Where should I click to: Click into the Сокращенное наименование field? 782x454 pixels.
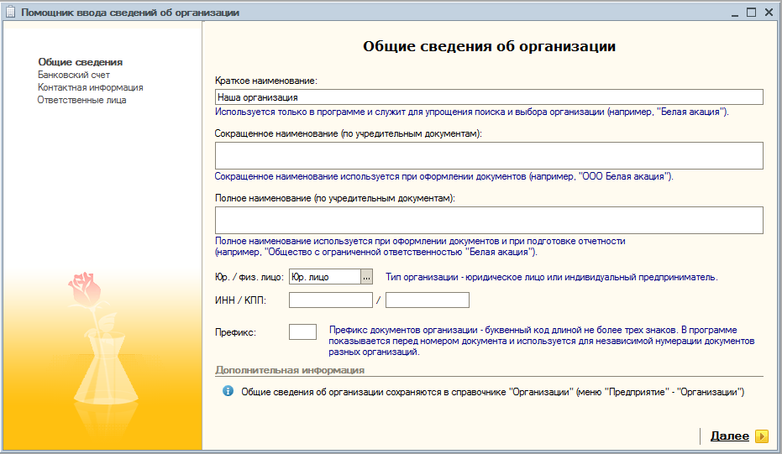coord(489,155)
